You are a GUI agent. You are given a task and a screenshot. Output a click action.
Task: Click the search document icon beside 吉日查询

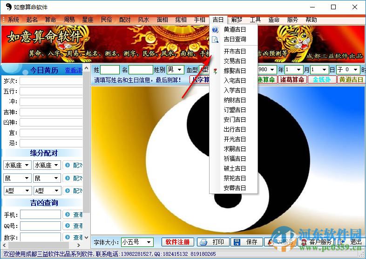(215, 40)
